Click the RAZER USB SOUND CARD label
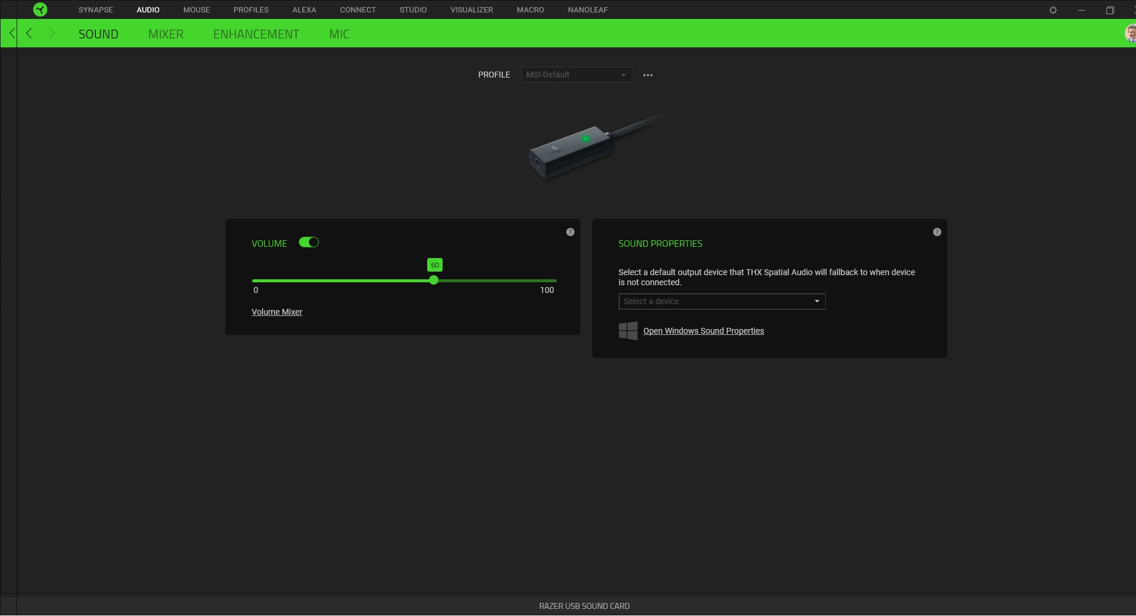The height and width of the screenshot is (616, 1136). click(585, 606)
